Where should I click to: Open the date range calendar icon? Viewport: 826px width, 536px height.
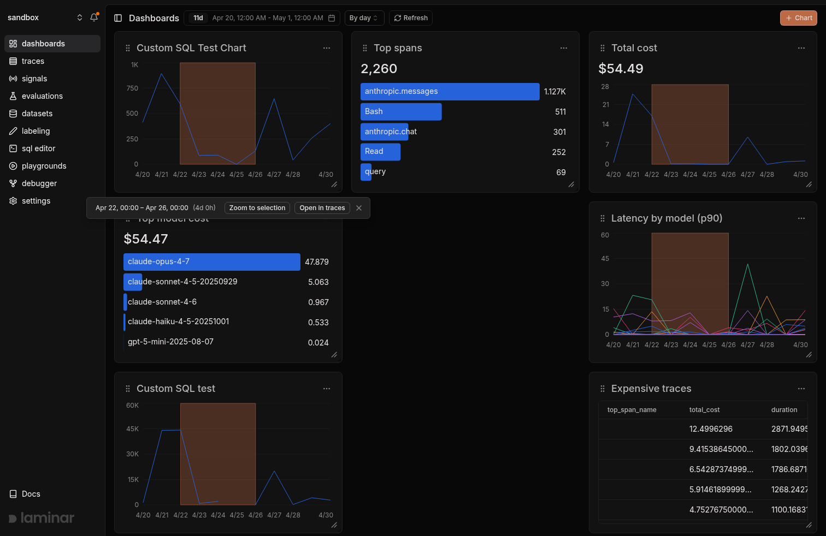pos(332,18)
